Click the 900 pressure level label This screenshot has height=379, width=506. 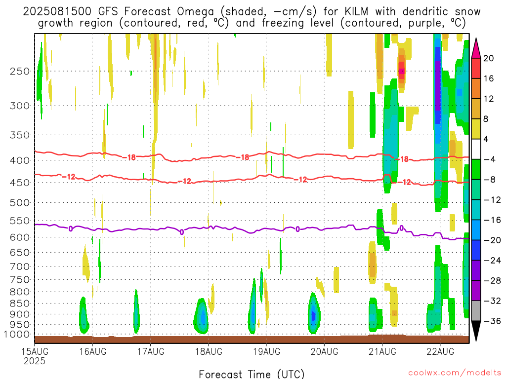click(20, 314)
